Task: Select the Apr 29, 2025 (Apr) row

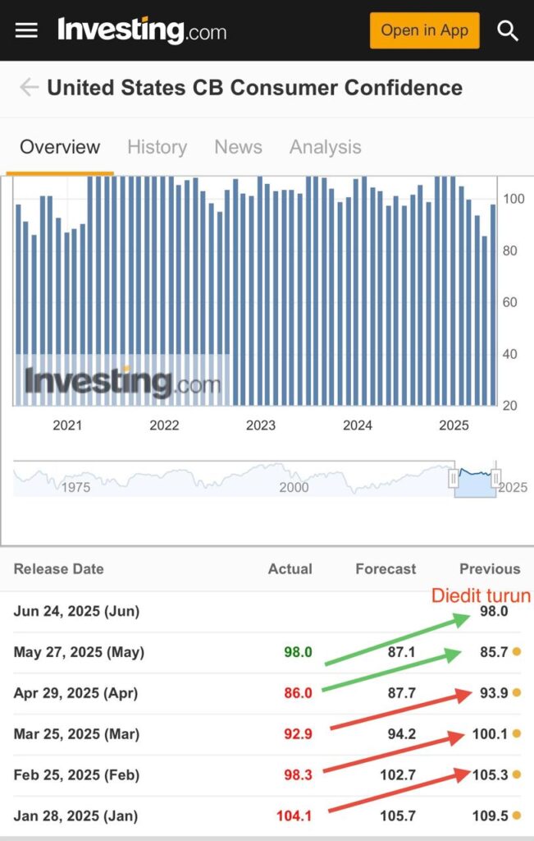Action: pyautogui.click(x=267, y=693)
